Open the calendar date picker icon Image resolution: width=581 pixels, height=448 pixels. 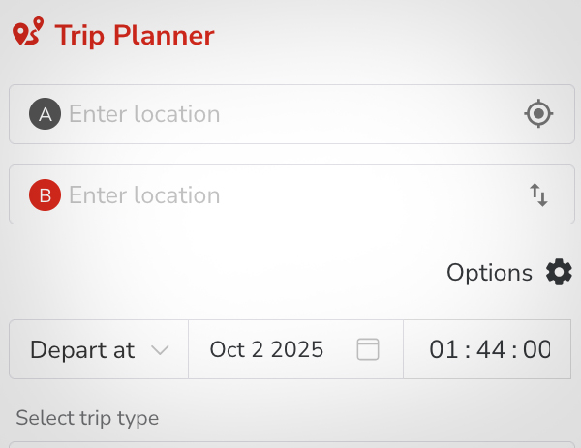click(x=367, y=349)
